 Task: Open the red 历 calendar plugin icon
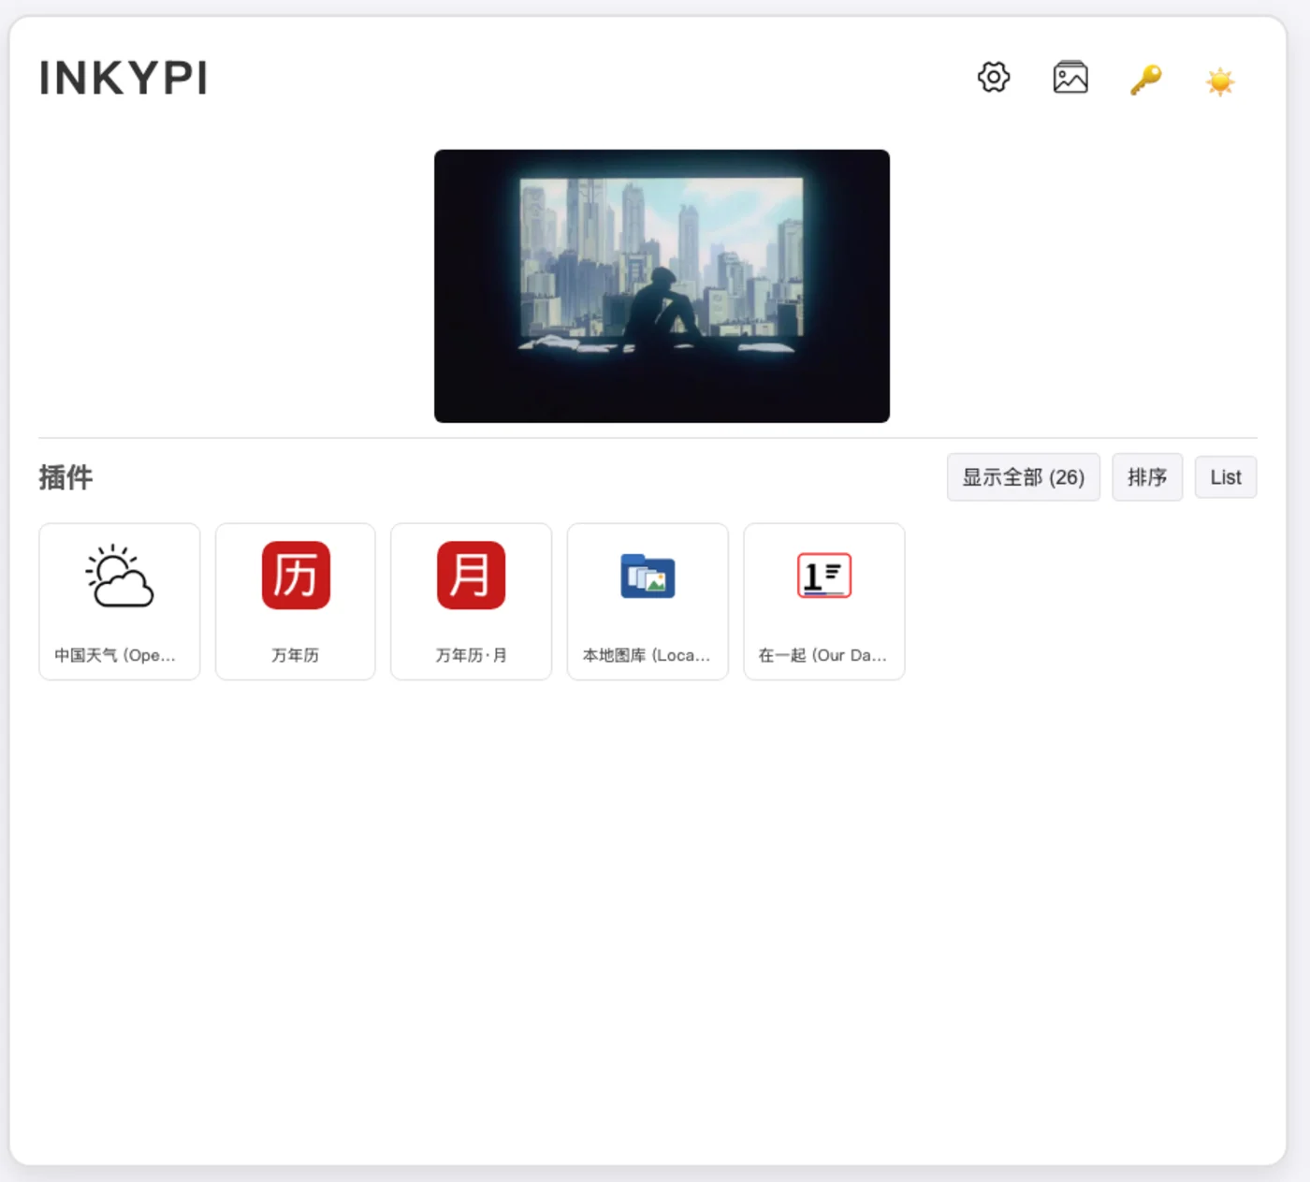tap(296, 576)
